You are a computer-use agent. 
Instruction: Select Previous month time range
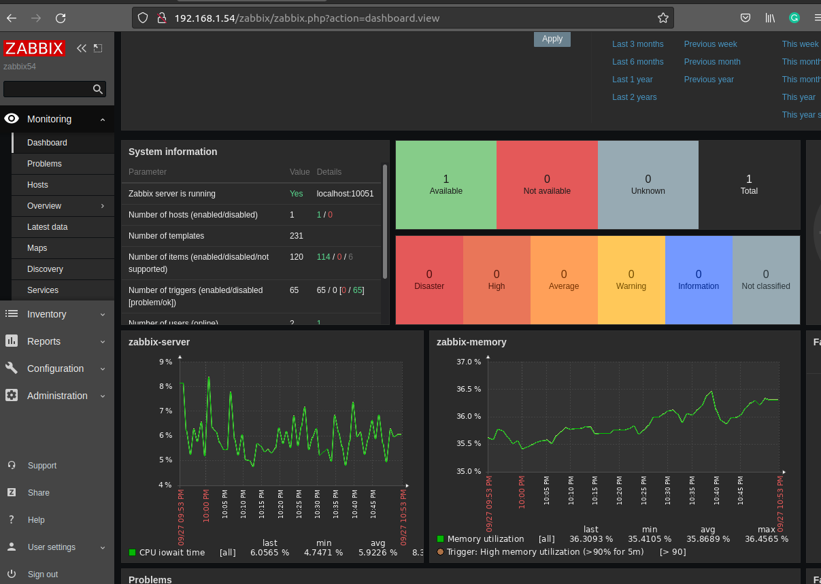coord(712,62)
